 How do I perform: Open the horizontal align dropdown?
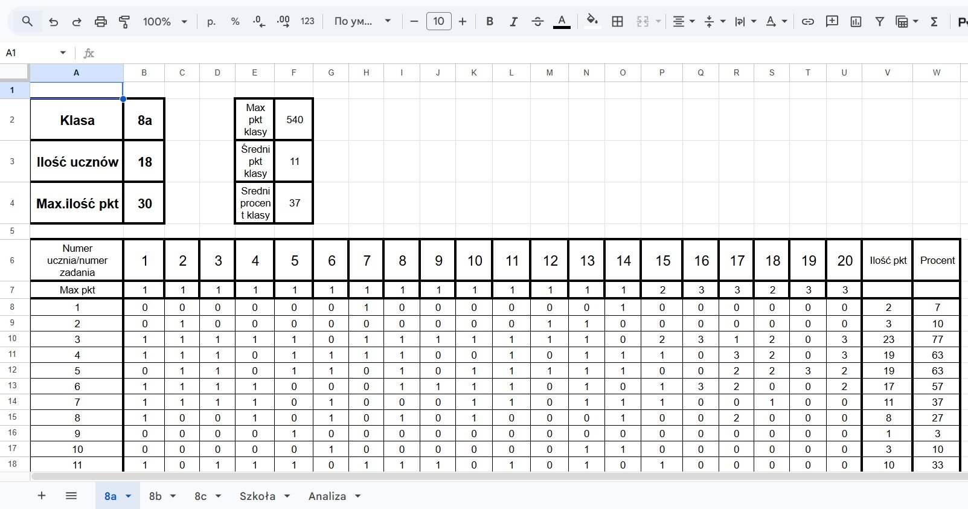click(x=684, y=22)
